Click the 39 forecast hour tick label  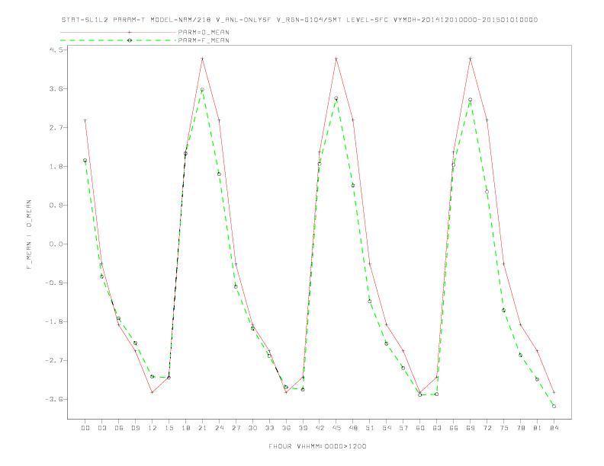point(303,428)
